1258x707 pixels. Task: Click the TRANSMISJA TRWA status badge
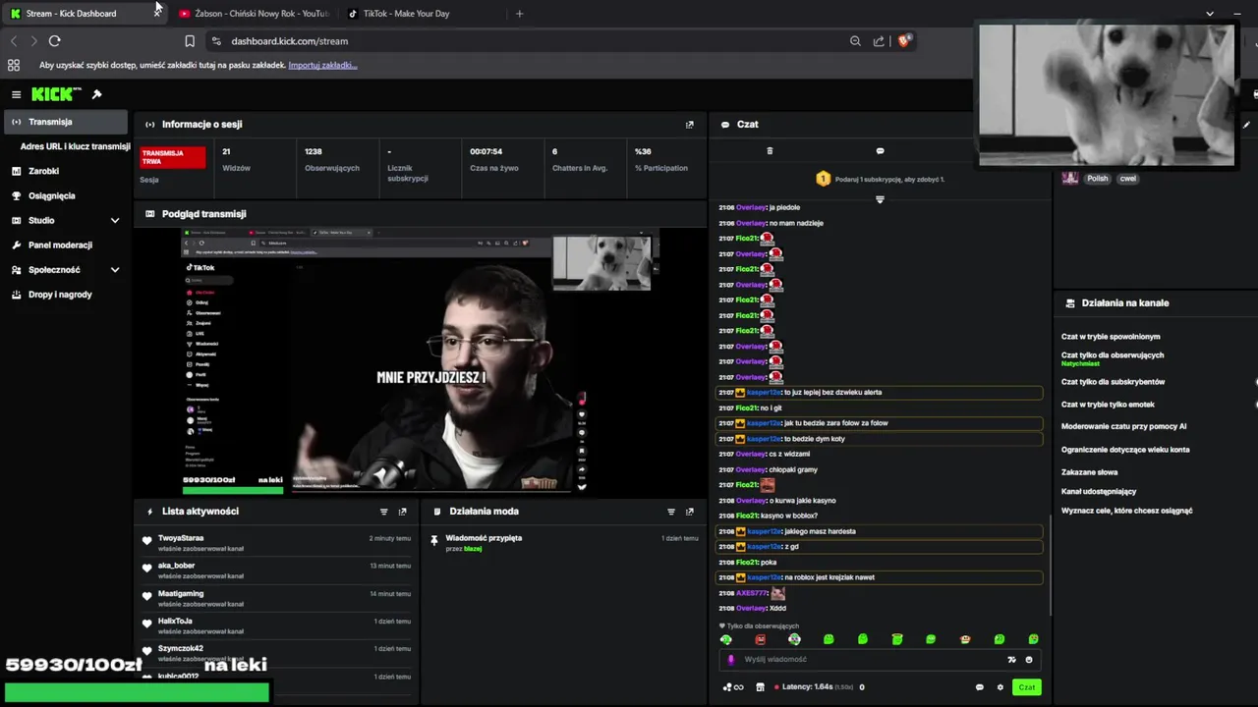172,156
